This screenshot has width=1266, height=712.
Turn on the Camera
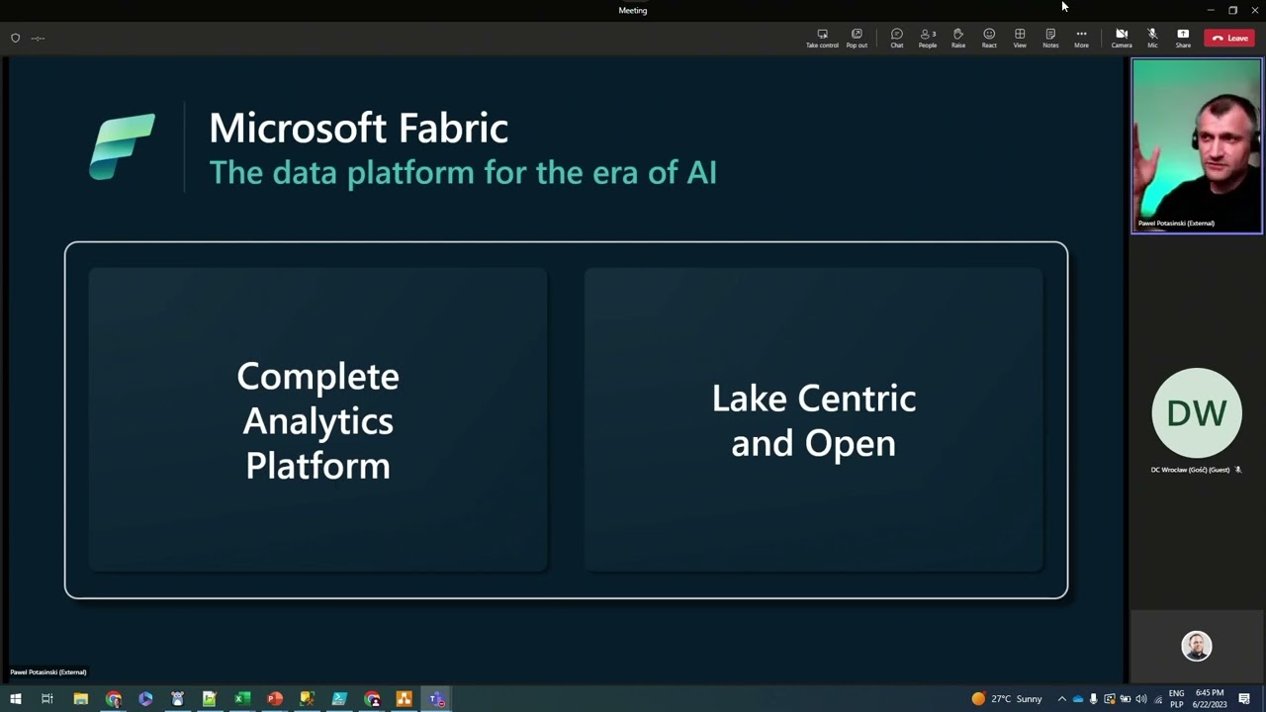[x=1122, y=38]
